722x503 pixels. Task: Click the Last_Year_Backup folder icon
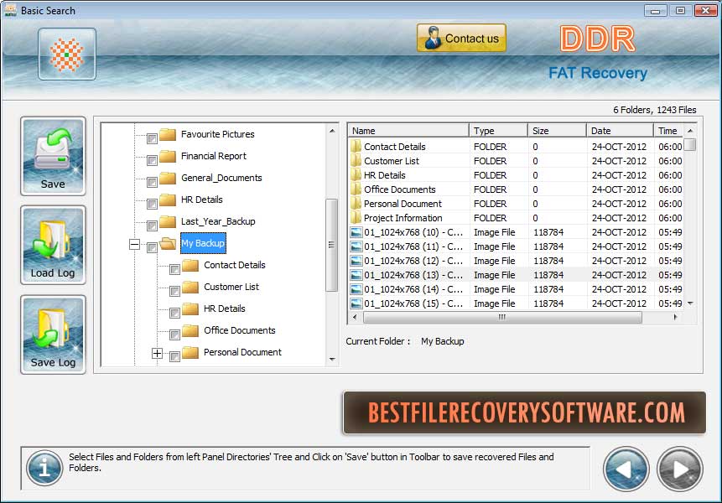(x=168, y=221)
